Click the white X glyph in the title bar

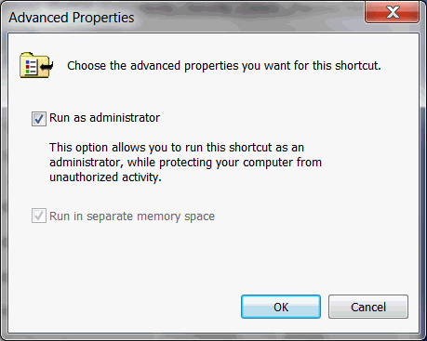393,12
